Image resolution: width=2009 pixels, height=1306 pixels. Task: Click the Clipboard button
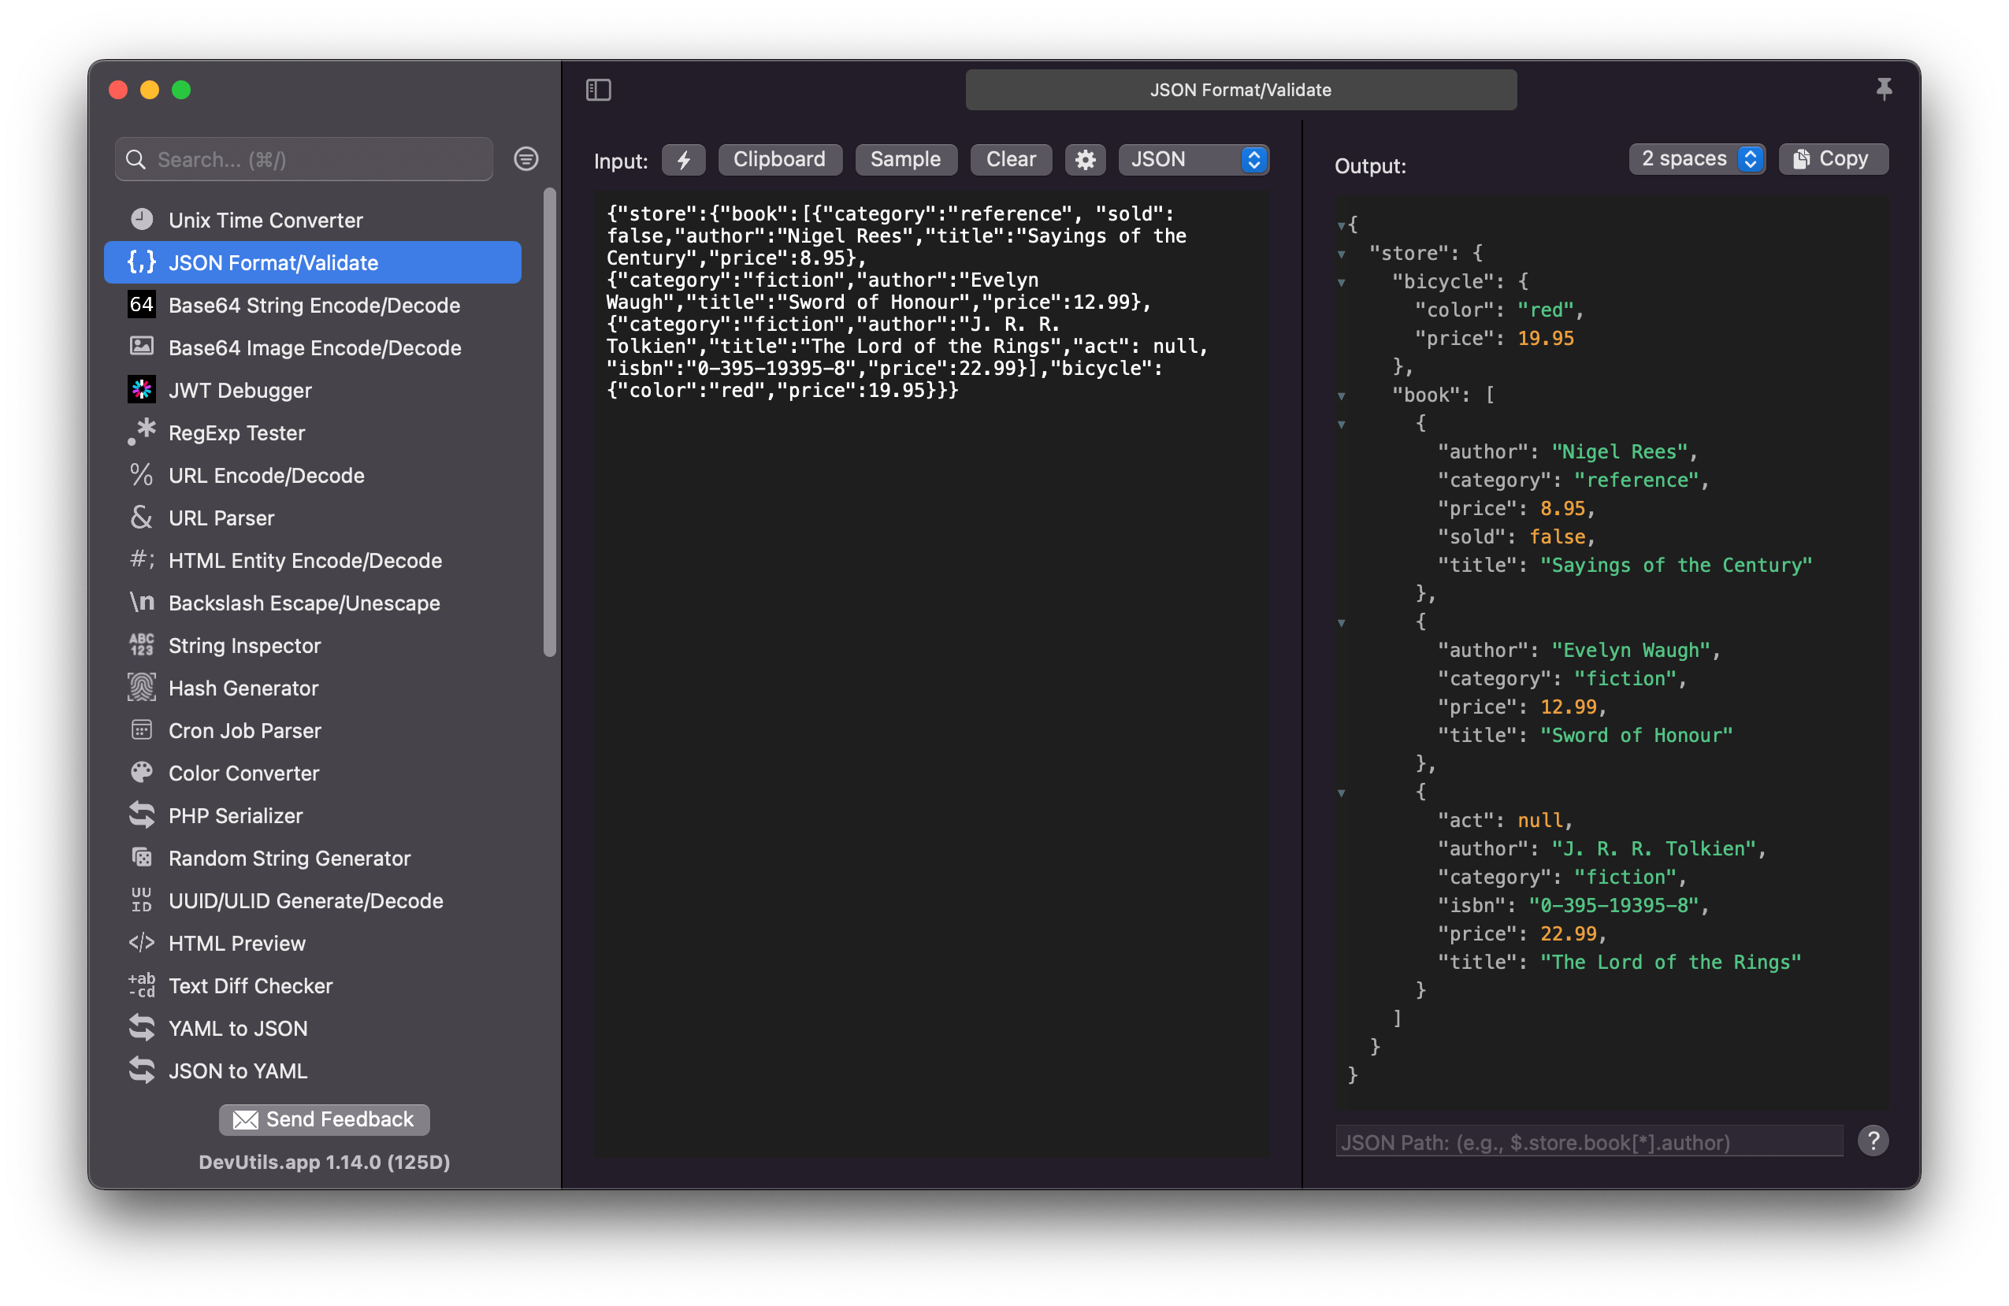(778, 160)
